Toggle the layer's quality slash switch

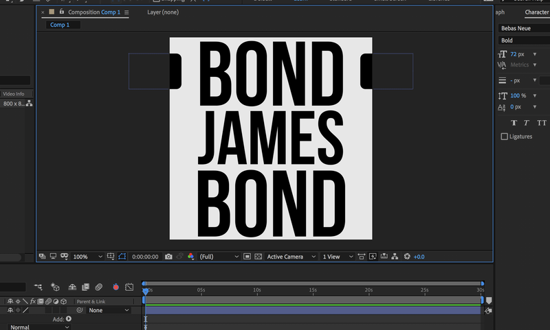25,310
